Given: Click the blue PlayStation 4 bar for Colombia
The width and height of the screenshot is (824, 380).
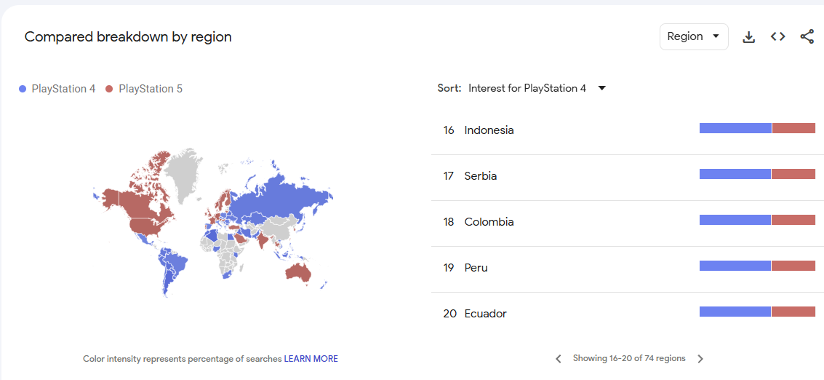Looking at the screenshot, I should (x=735, y=220).
